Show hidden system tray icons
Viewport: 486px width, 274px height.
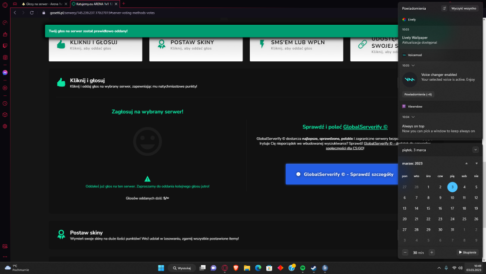click(439, 268)
